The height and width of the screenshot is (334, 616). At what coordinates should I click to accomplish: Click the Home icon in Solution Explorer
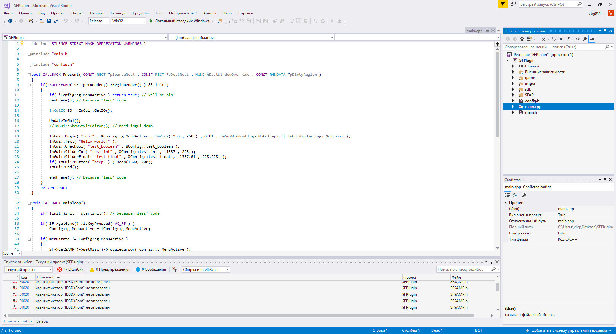(522, 39)
